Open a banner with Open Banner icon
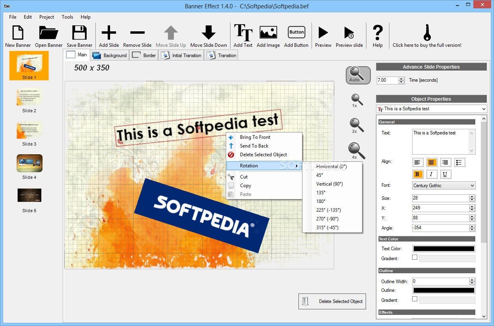Viewport: 494px width, 326px height. tap(49, 33)
